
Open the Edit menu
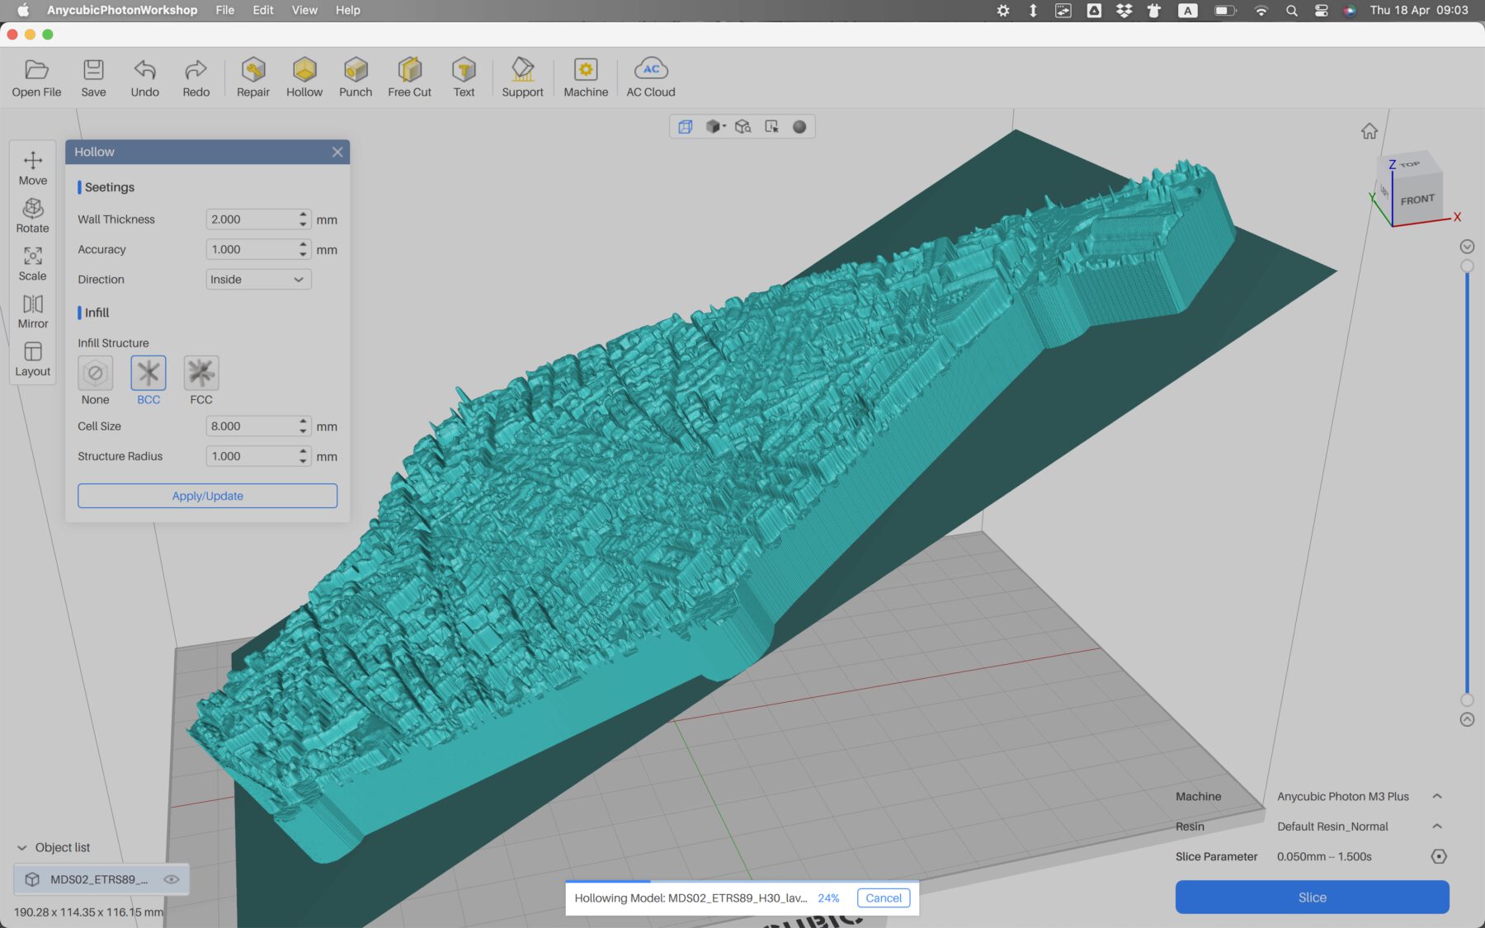click(x=263, y=10)
